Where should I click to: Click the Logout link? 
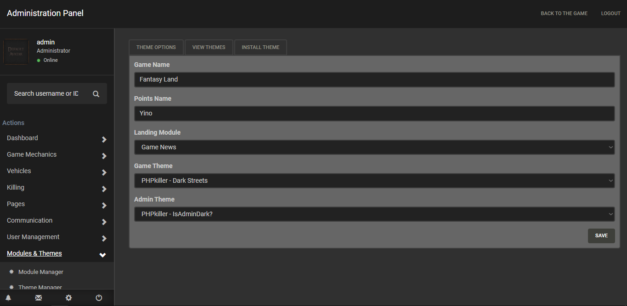610,13
